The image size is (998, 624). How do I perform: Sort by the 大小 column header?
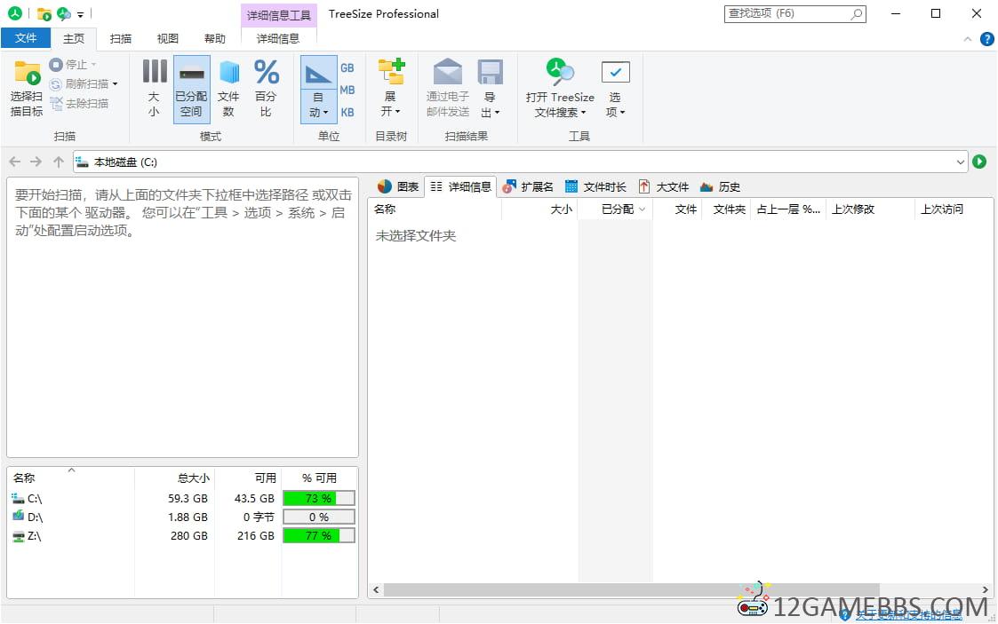[539, 209]
